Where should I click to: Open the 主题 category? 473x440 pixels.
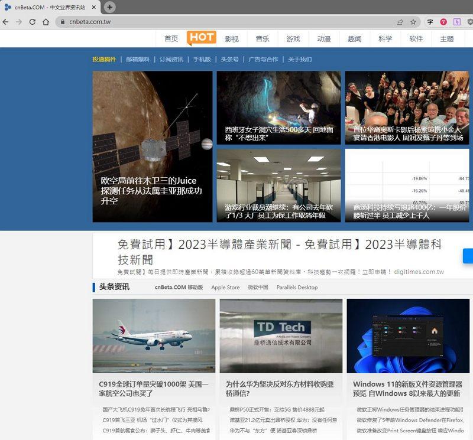[447, 38]
